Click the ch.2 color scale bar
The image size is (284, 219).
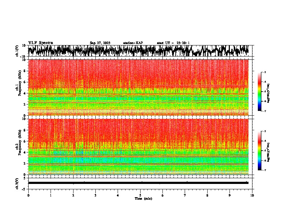tap(260, 151)
